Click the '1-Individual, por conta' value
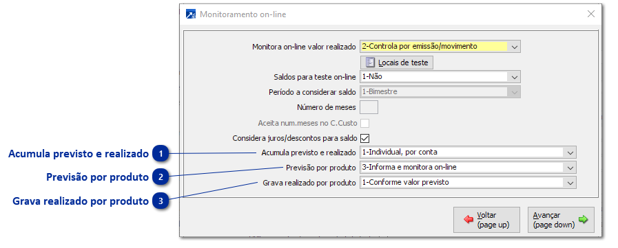 click(400, 152)
